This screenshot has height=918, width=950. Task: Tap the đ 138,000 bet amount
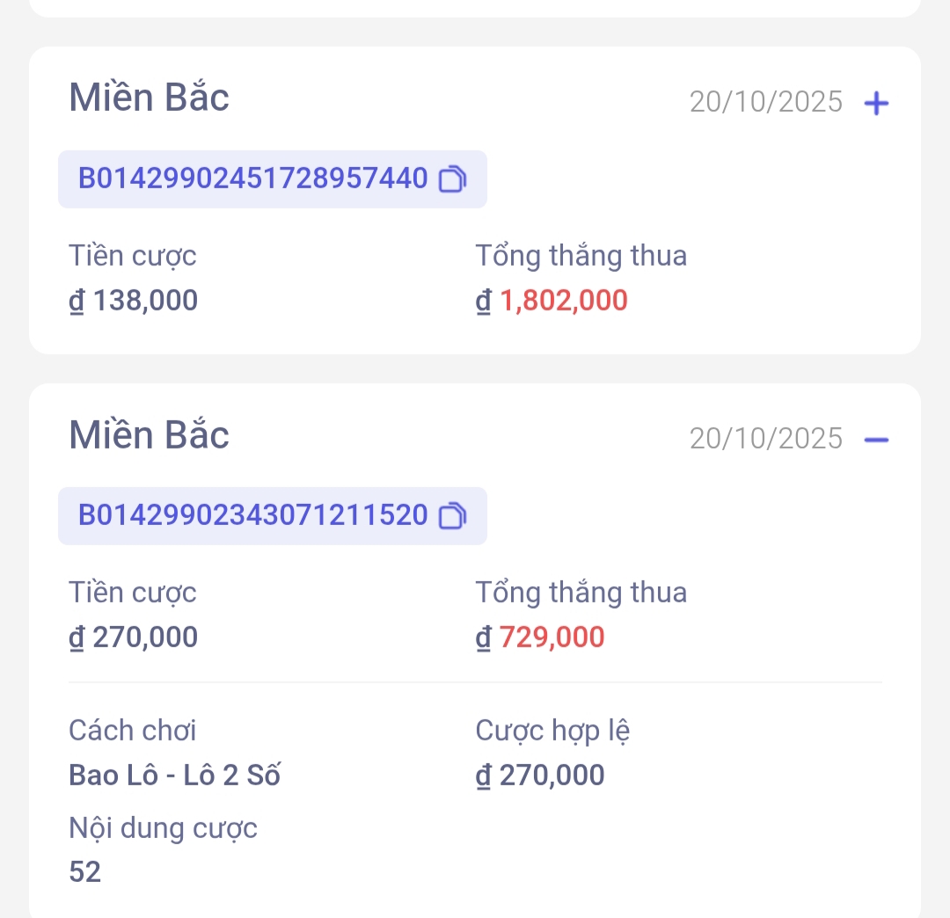click(134, 302)
